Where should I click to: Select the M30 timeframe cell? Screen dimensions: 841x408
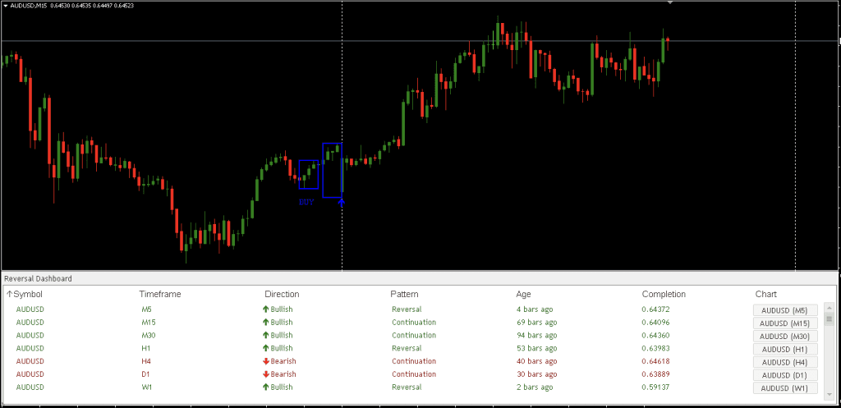(x=149, y=335)
